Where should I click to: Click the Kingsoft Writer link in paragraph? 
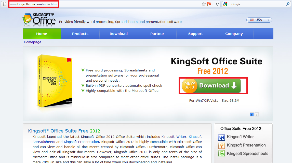click(174, 137)
